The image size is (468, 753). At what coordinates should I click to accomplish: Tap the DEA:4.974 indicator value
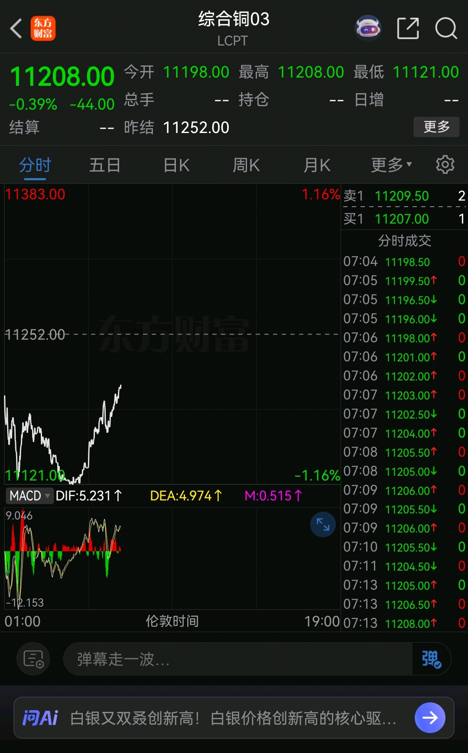coord(186,496)
